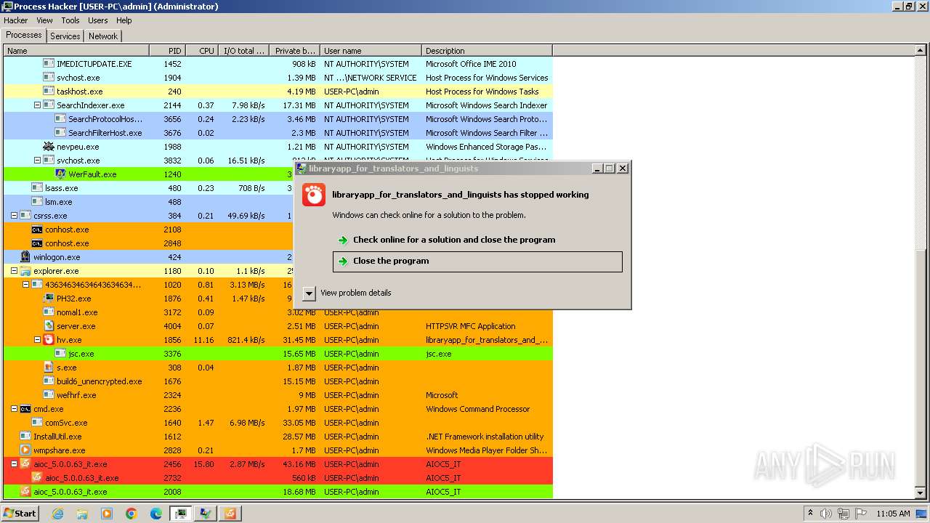Select the build6_unencrypted.exe row

(278, 381)
